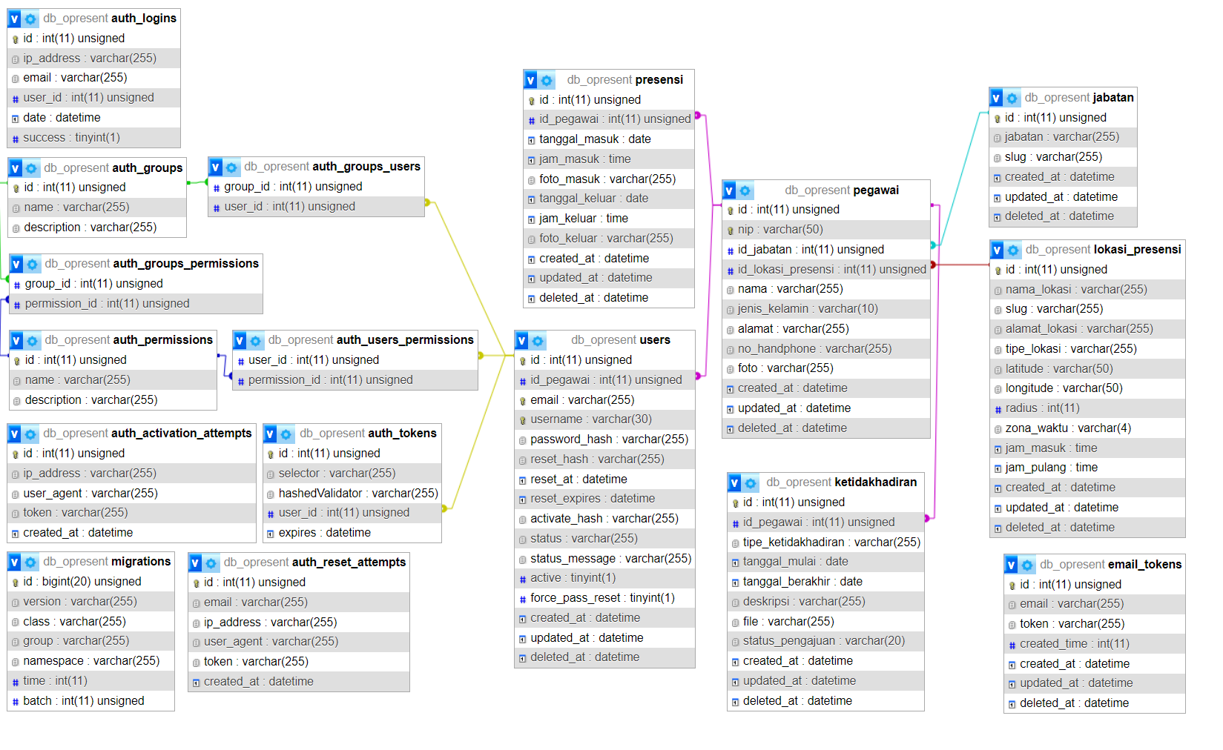Open gear options for auth_permissions table

point(33,340)
